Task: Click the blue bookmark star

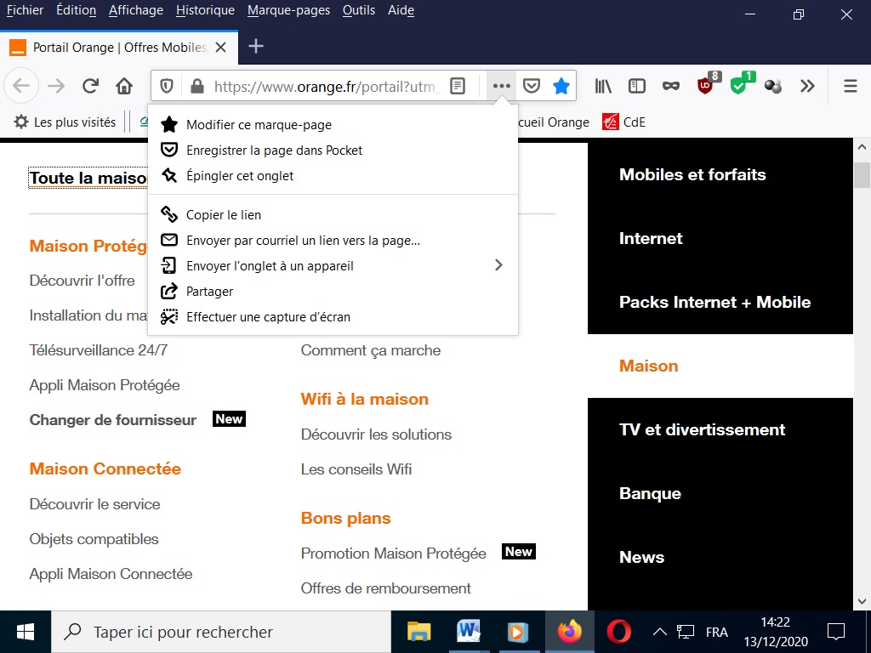Action: pyautogui.click(x=561, y=86)
